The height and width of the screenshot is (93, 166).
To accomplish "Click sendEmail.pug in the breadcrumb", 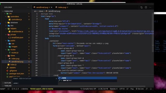I will click(x=54, y=11).
